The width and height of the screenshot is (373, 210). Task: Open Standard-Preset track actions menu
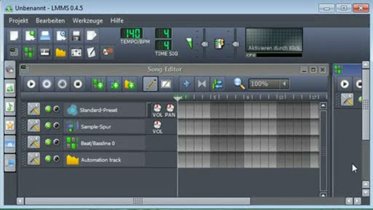[x=34, y=109]
